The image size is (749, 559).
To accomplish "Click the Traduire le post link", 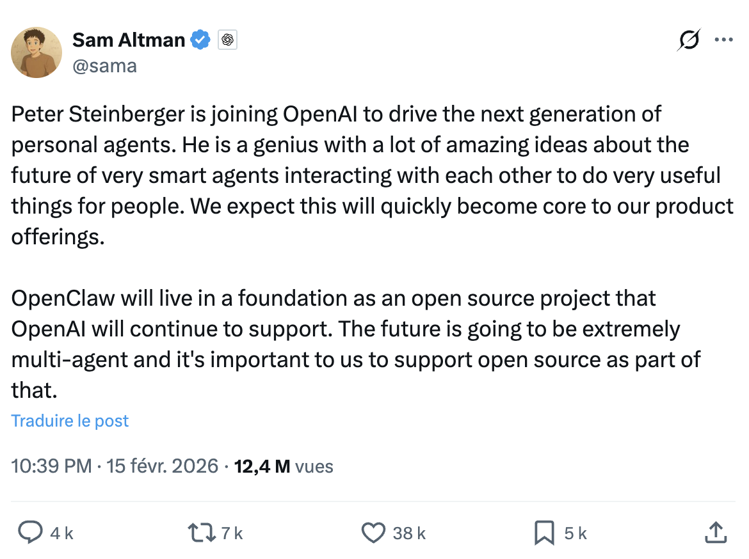I will coord(70,421).
